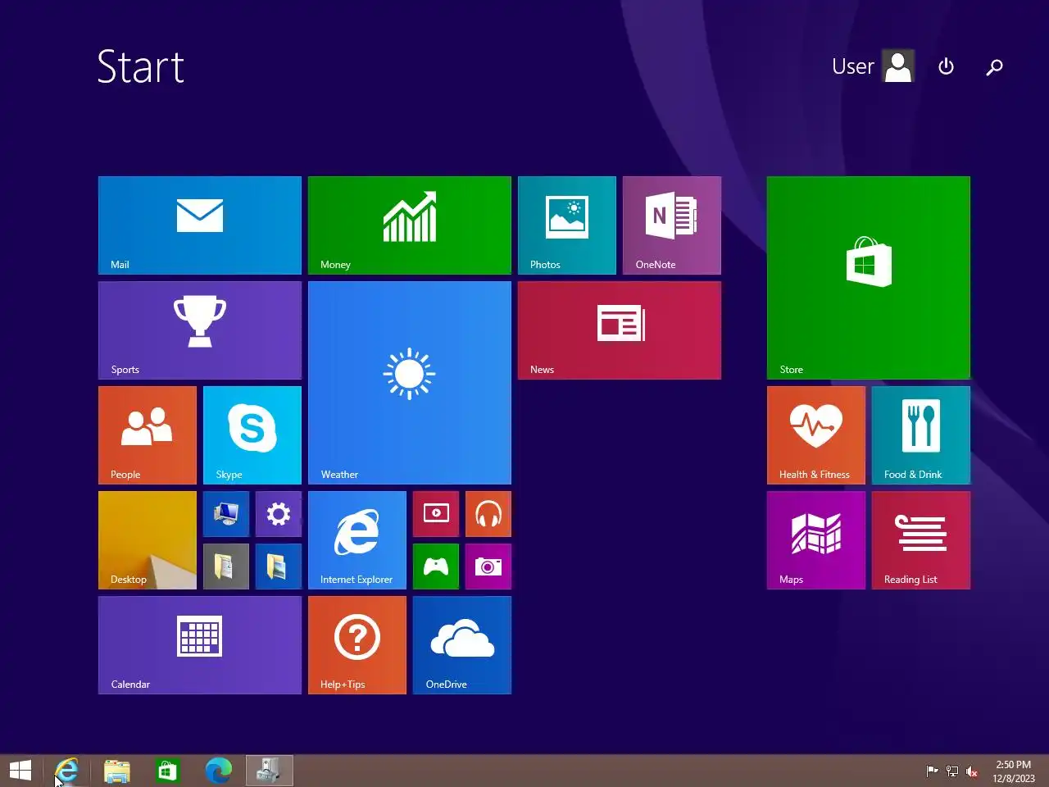Click the power options button
Screen dimensions: 1049x787
click(x=946, y=66)
